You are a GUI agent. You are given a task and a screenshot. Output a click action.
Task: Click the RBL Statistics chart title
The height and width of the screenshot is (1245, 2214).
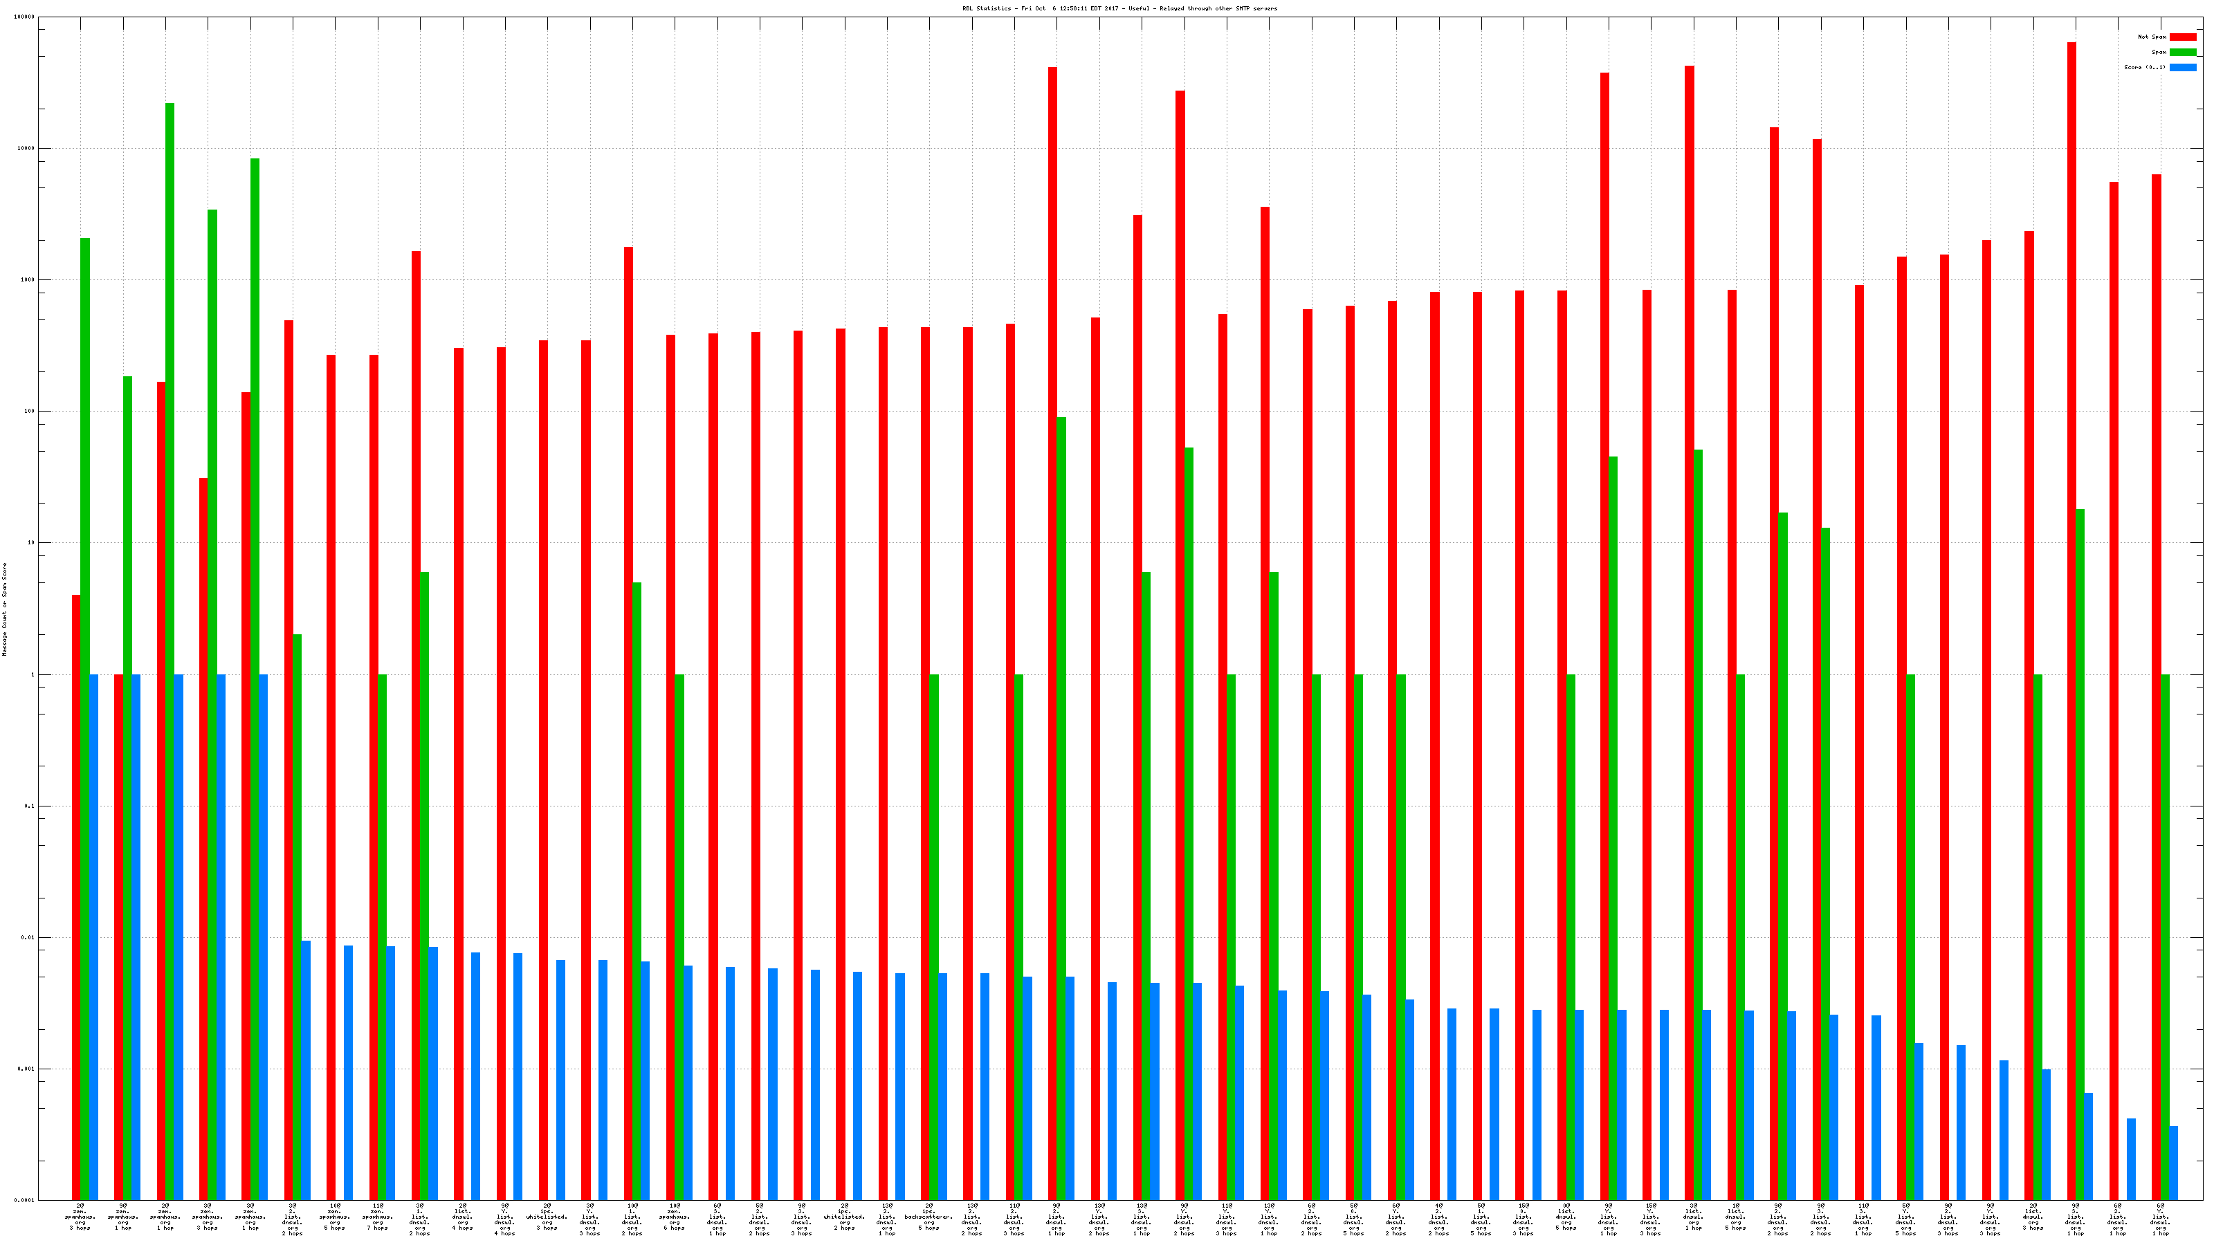coord(1119,8)
